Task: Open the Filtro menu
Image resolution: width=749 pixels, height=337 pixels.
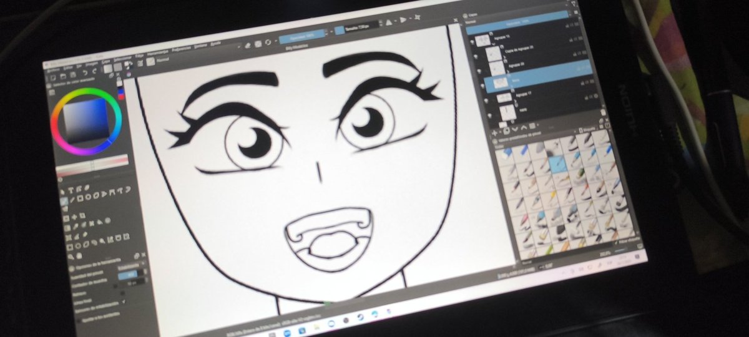Action: click(x=139, y=56)
